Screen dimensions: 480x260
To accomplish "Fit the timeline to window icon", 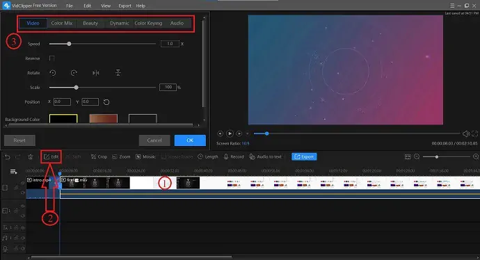I will [408, 157].
